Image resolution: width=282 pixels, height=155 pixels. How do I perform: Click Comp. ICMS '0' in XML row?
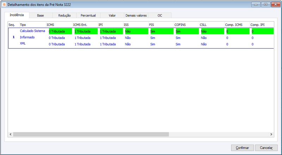[x=227, y=44]
